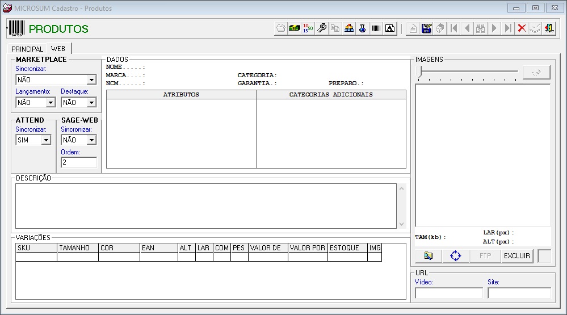Click the Vídeo URL input field
567x315 pixels.
(x=448, y=293)
